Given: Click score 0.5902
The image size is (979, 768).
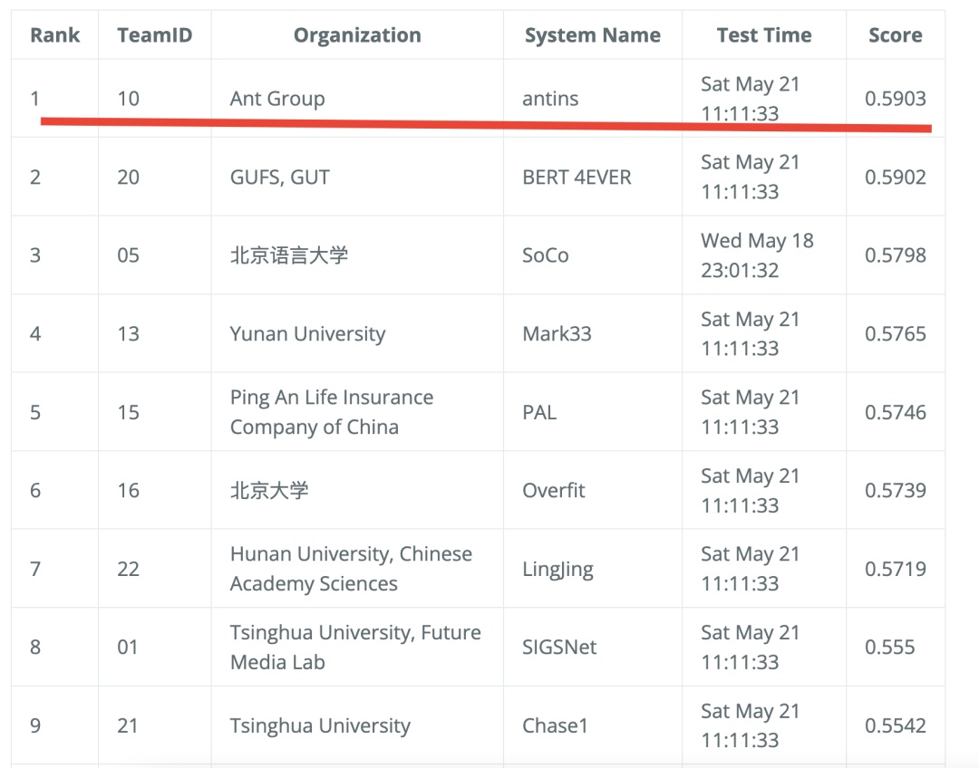Looking at the screenshot, I should [x=896, y=178].
